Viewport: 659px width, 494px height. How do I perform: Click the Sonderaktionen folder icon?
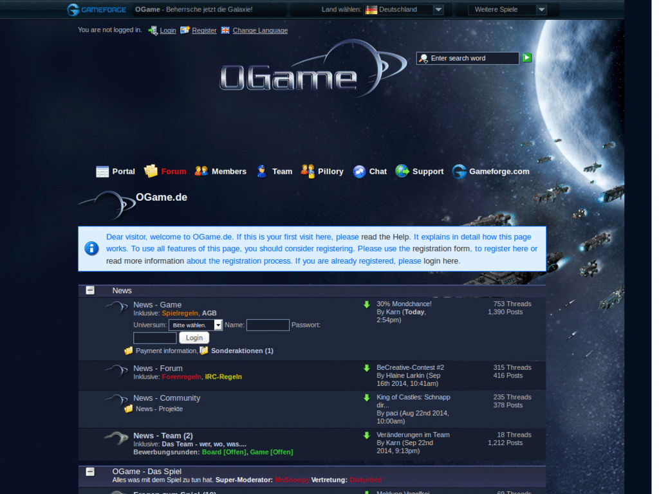click(x=204, y=351)
